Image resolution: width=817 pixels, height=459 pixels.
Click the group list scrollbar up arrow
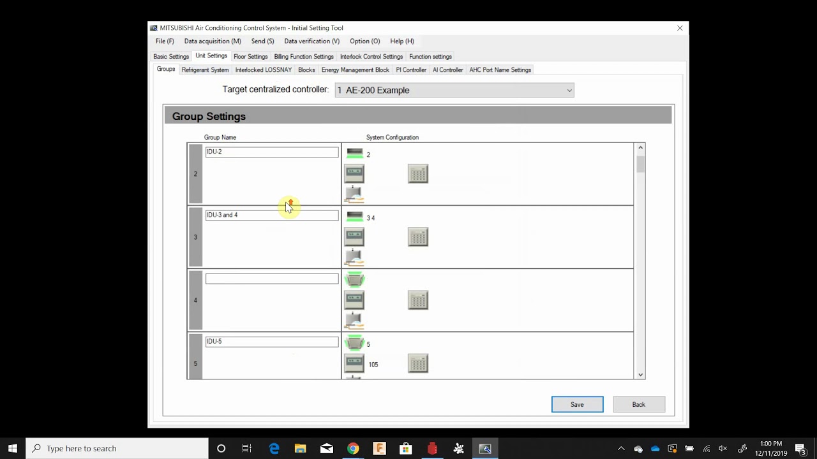[x=640, y=148]
